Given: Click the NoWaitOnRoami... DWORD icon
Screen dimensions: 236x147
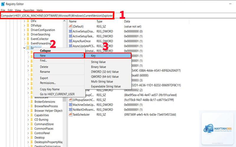Looking at the screenshot, I should click(x=71, y=109).
